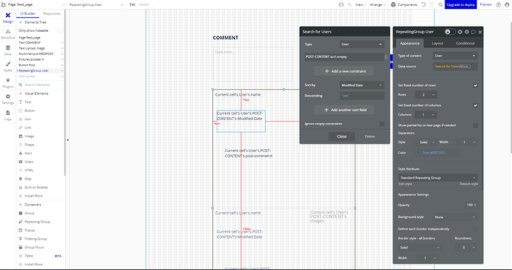The height and width of the screenshot is (270, 512).
Task: Open the Sort by Modified Date dropdown
Action: click(362, 85)
